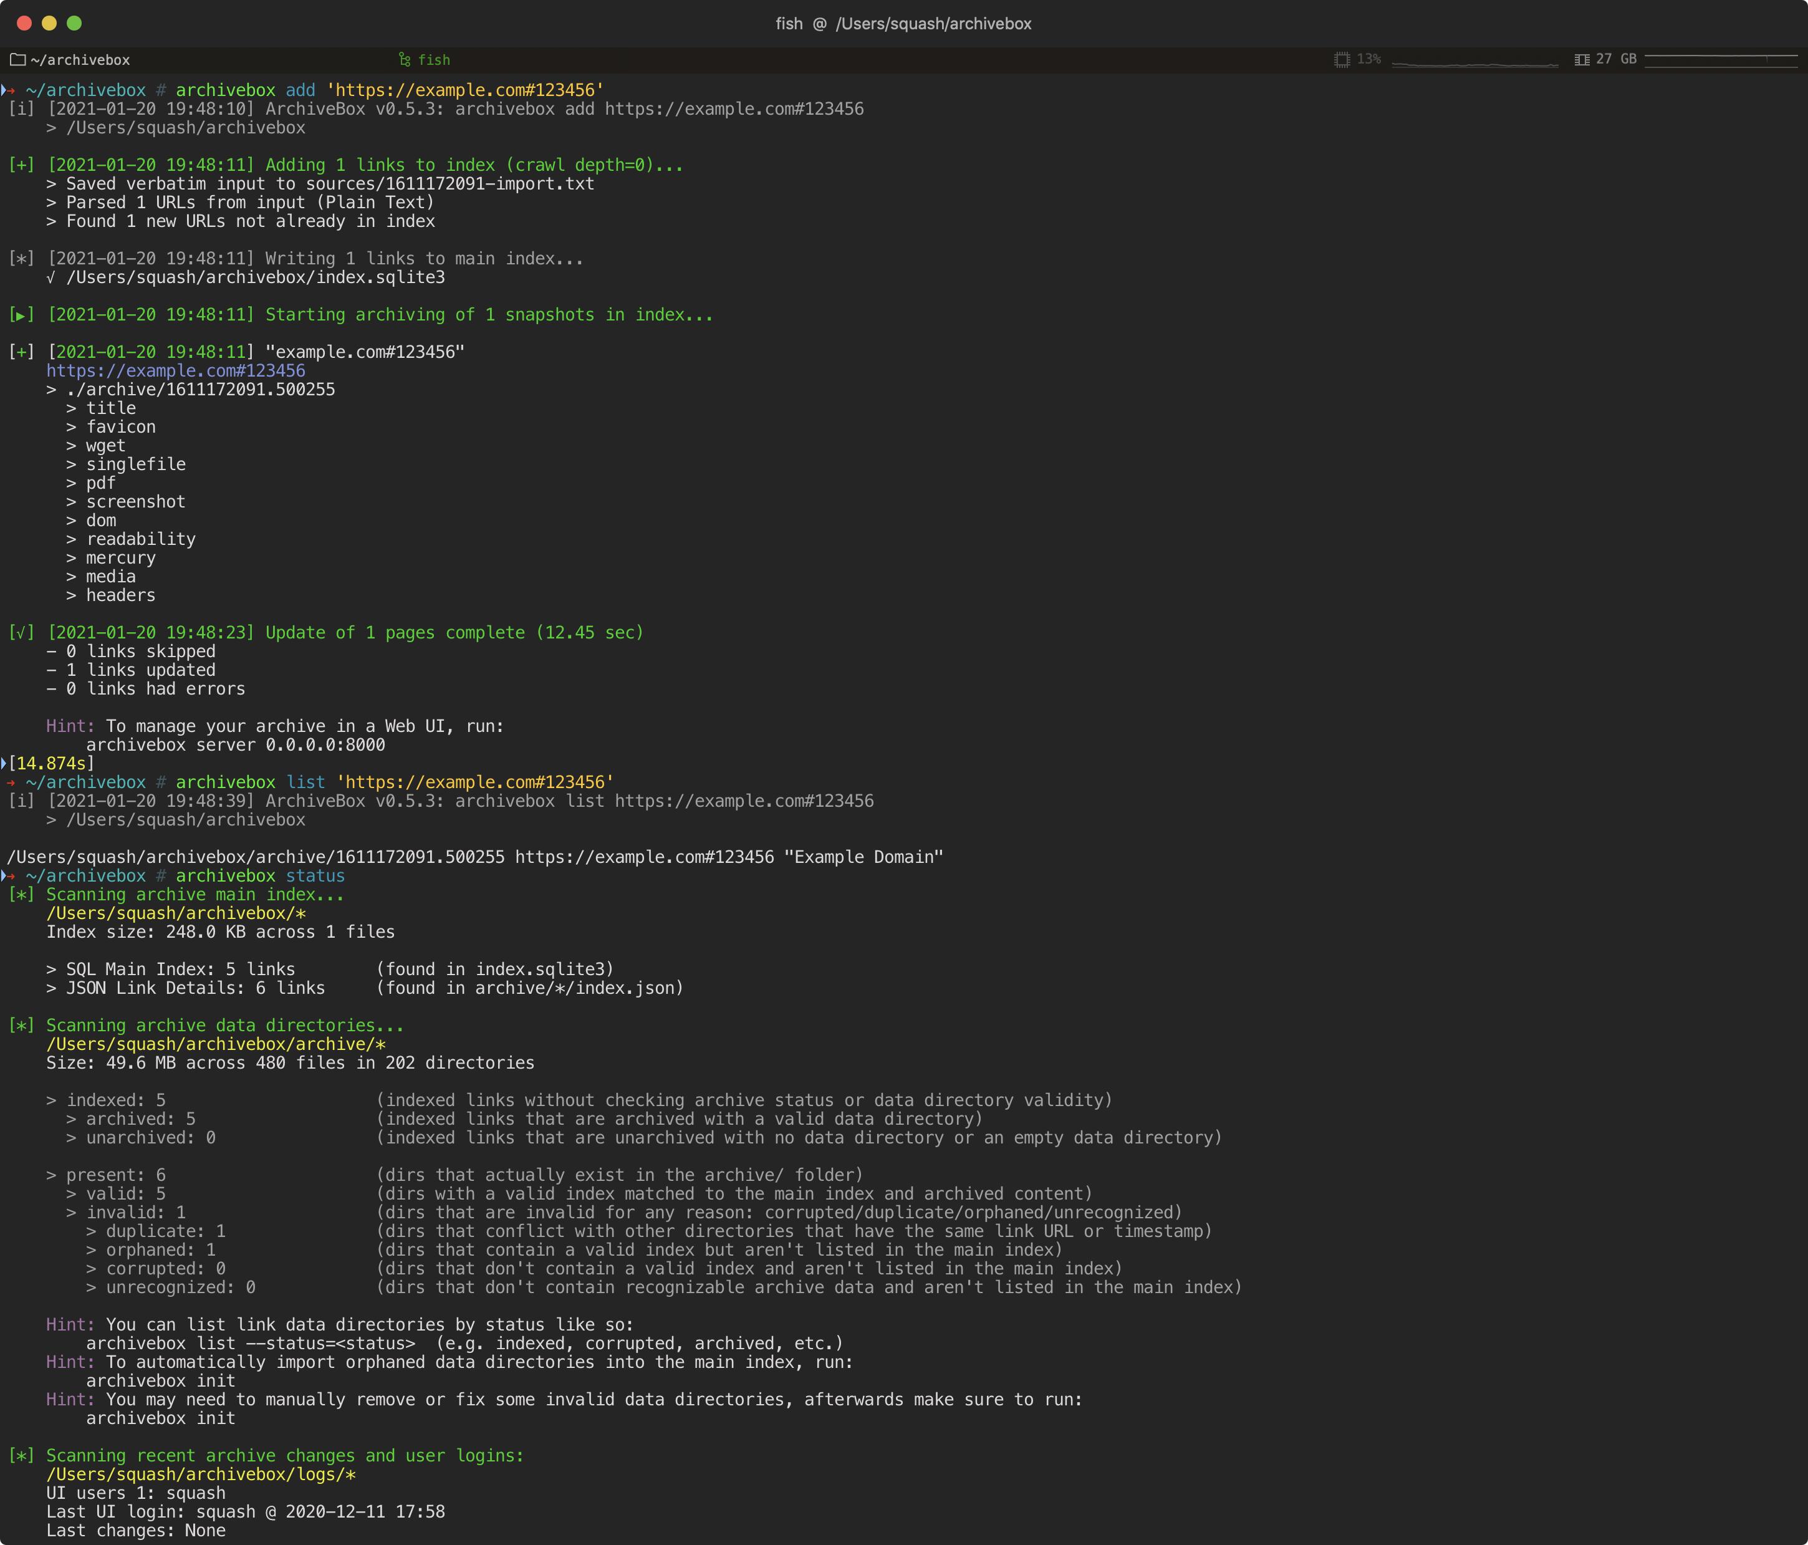Click the yellow /Users/squash/archivebox/logs/* path
The width and height of the screenshot is (1808, 1545).
point(201,1475)
